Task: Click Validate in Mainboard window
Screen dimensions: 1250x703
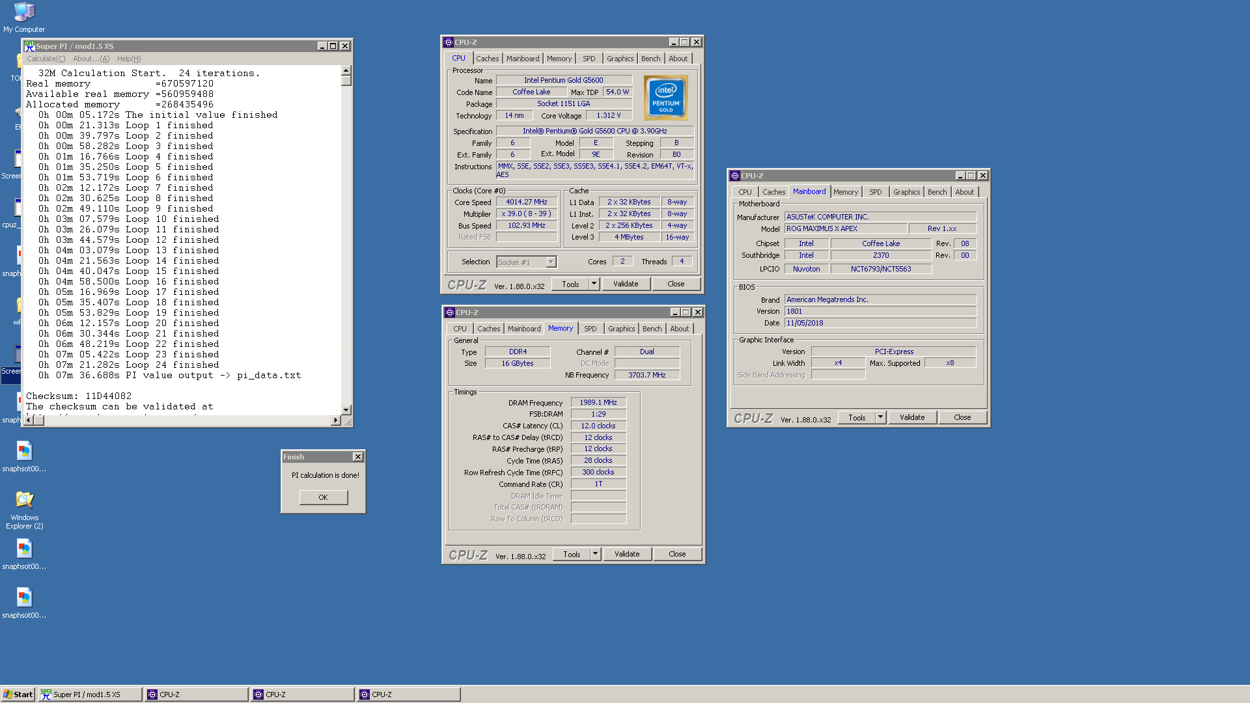Action: [x=912, y=417]
